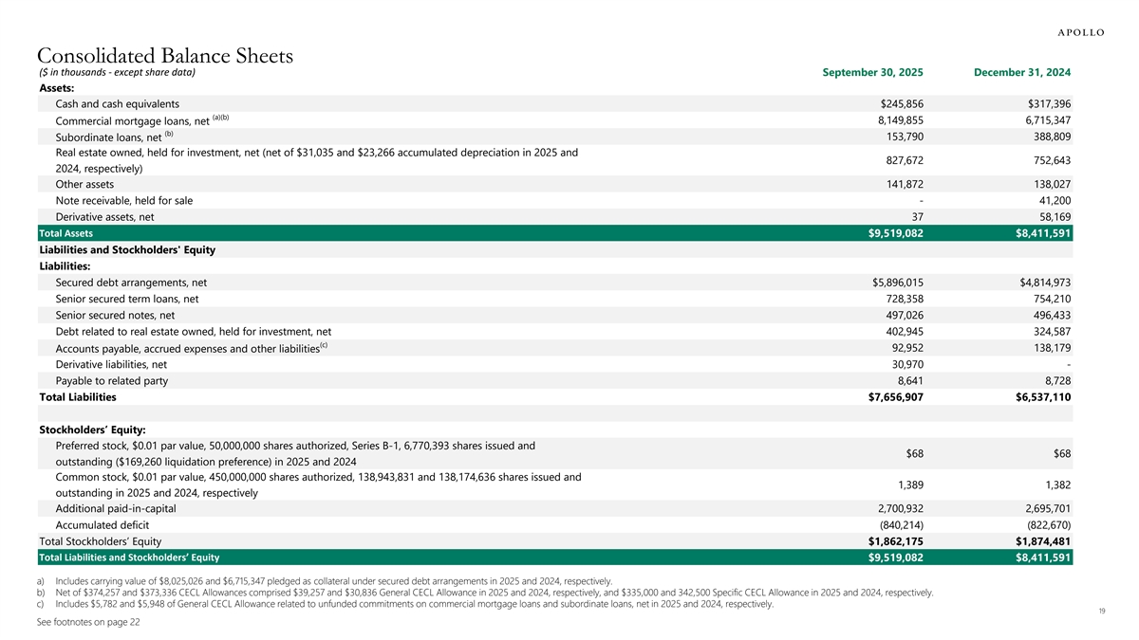The width and height of the screenshot is (1139, 640).
Task: Select the Total Liabilities row label
Action: pos(78,397)
